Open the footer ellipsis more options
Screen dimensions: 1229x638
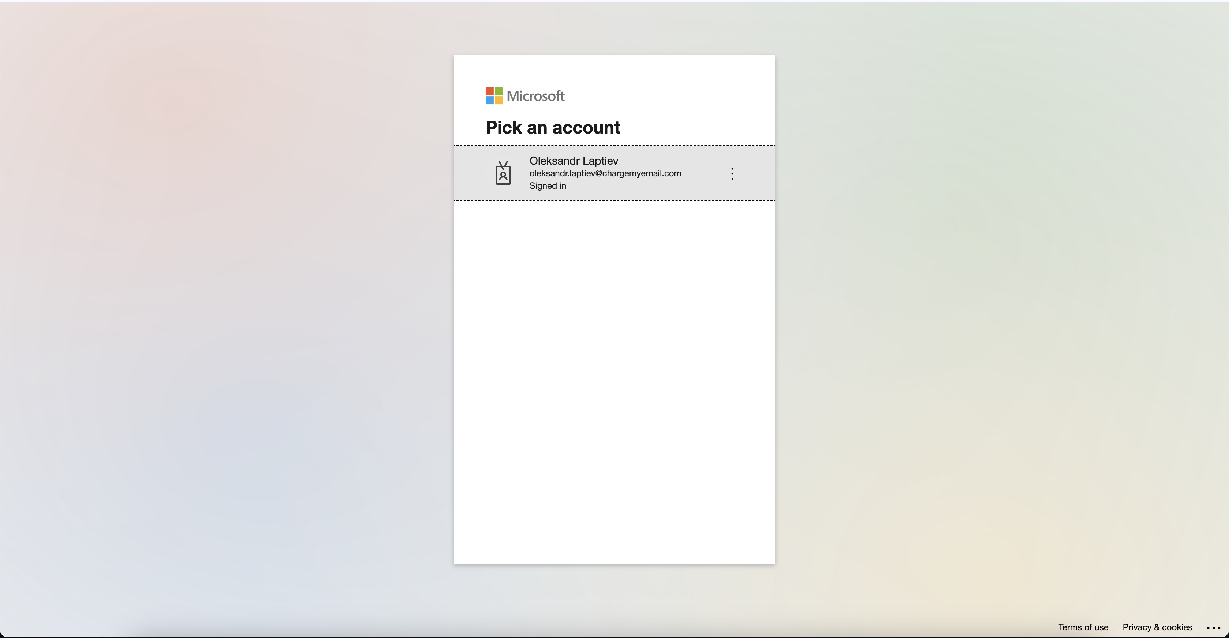pos(1213,628)
